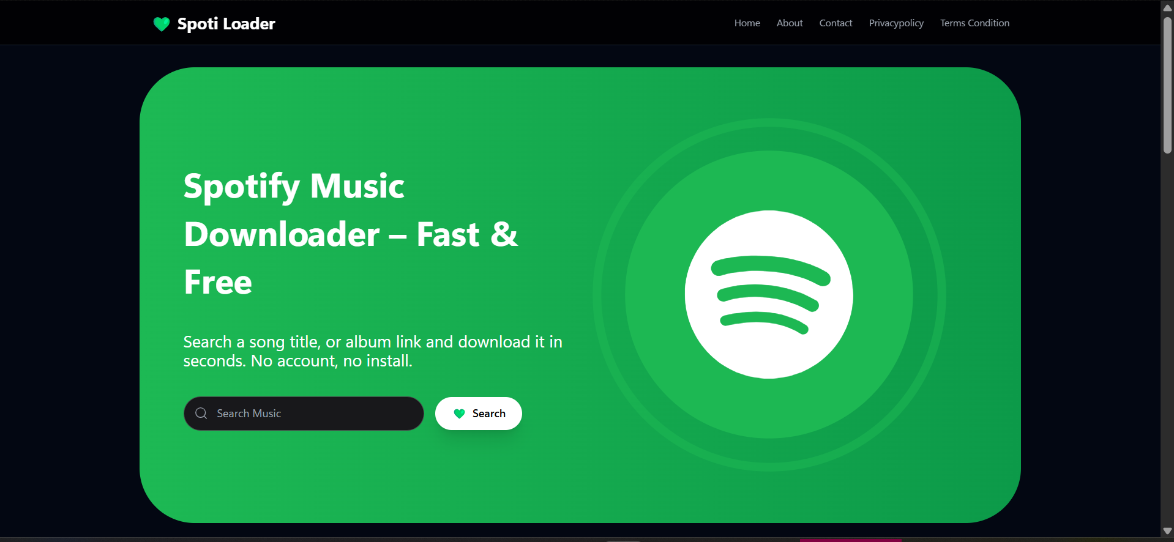This screenshot has height=542, width=1174.
Task: Open the Home menu item
Action: click(747, 23)
